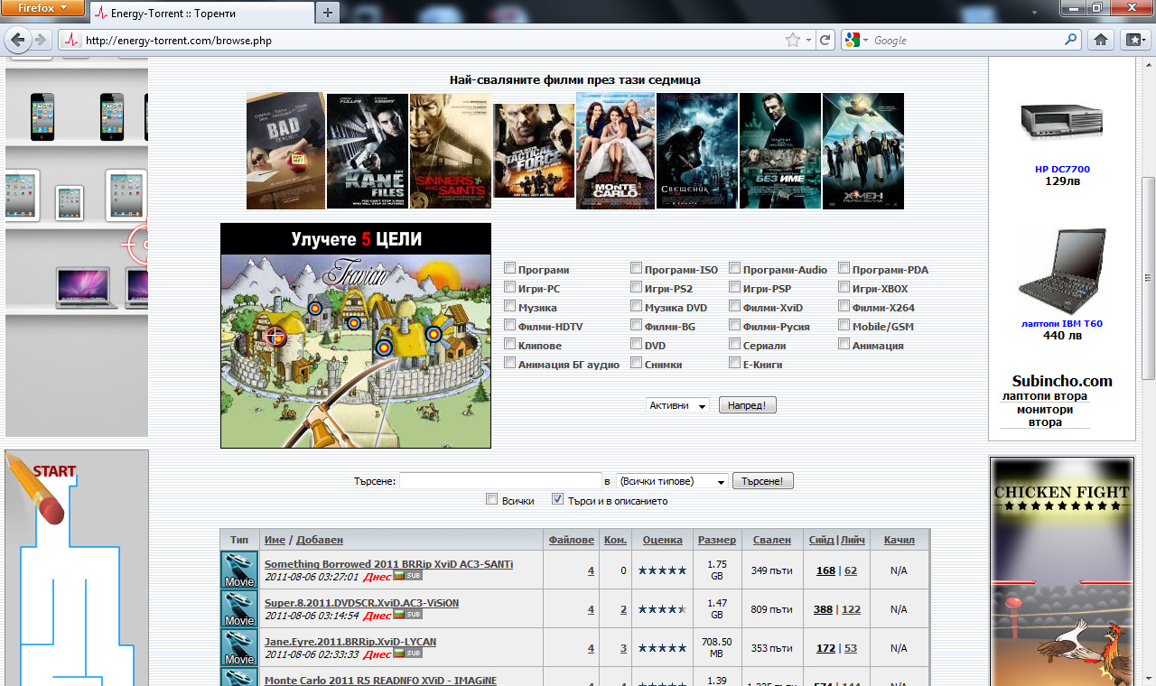Open the Google search engine selector
Image resolution: width=1156 pixels, height=686 pixels.
855,40
